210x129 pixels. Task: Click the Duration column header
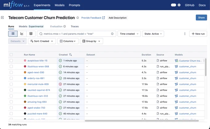pyautogui.click(x=146, y=55)
